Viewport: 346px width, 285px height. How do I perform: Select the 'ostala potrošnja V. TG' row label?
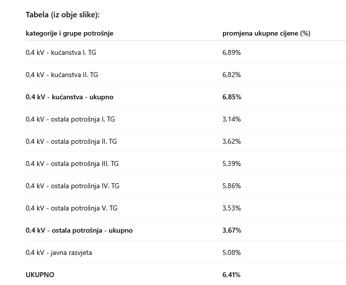(72, 208)
